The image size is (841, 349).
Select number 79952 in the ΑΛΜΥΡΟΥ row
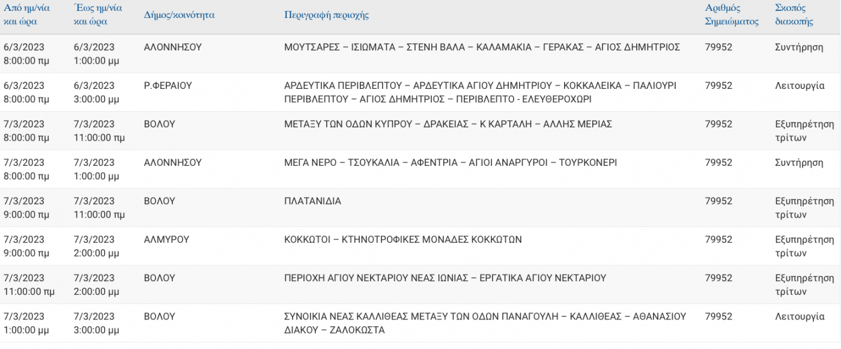719,240
